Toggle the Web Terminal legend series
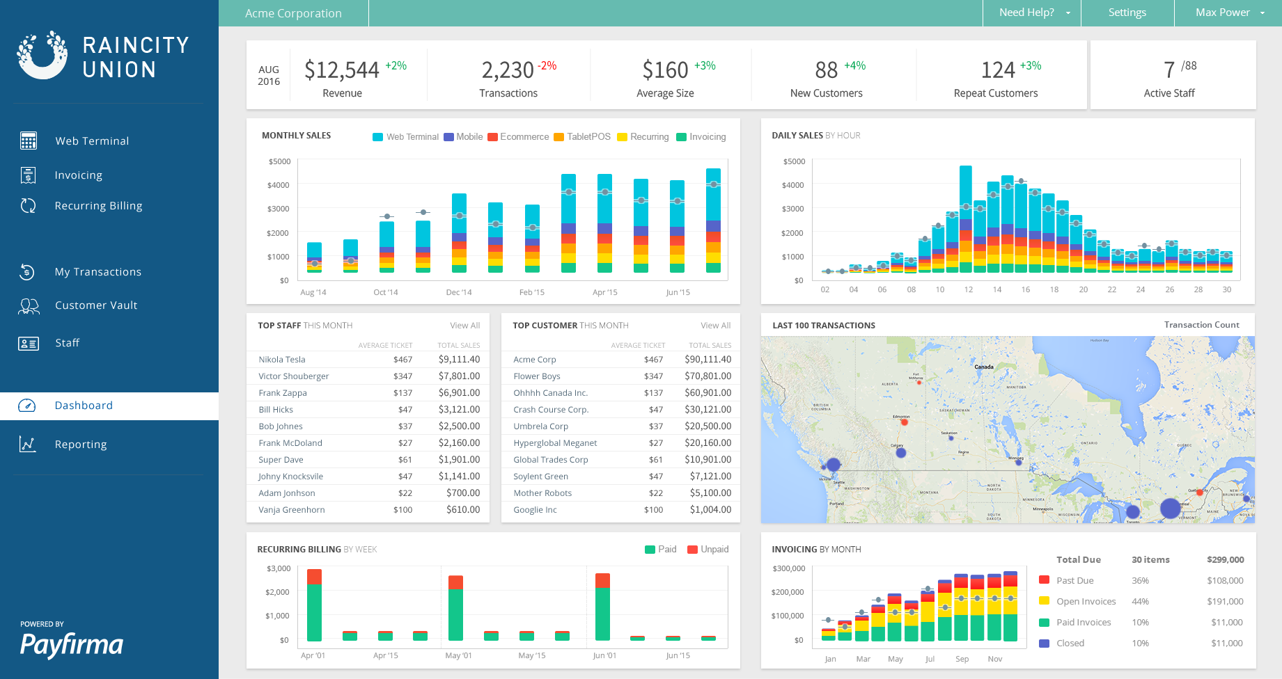 tap(406, 137)
